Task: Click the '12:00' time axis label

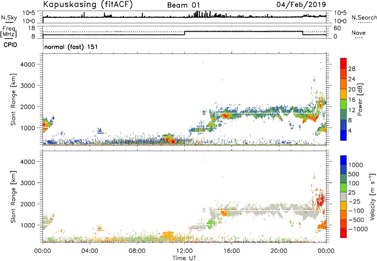Action: point(184,251)
